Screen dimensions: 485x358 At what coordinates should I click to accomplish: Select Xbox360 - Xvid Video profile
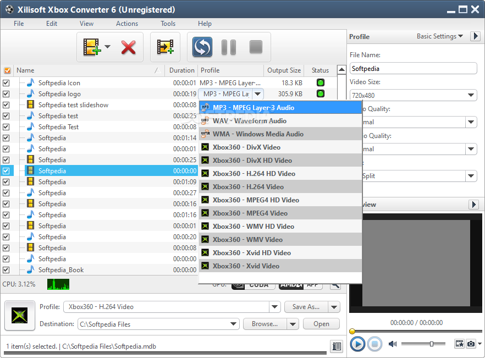pyautogui.click(x=280, y=266)
